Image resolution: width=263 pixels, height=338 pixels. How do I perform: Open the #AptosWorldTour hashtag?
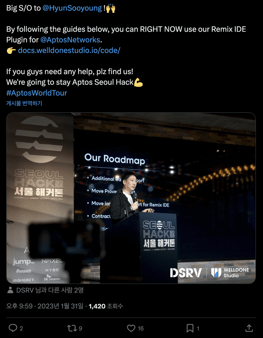37,93
